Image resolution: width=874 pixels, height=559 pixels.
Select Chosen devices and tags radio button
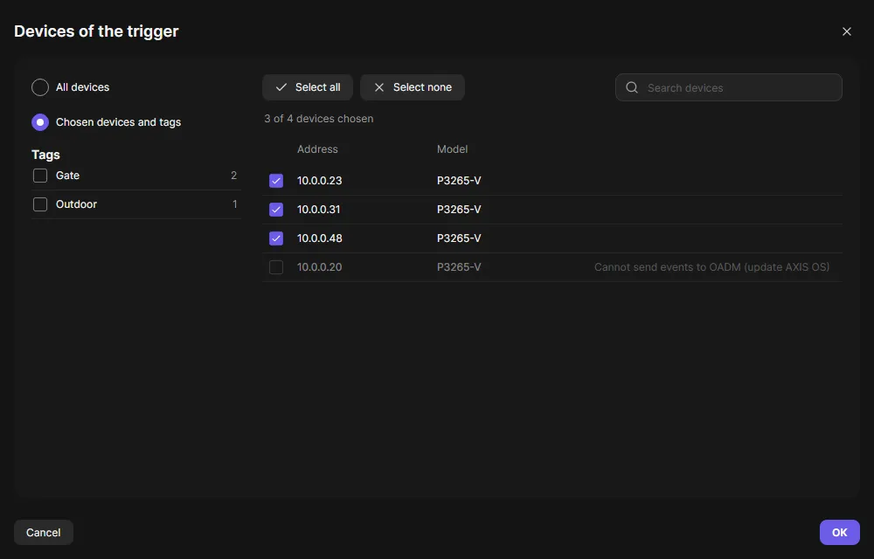tap(40, 122)
